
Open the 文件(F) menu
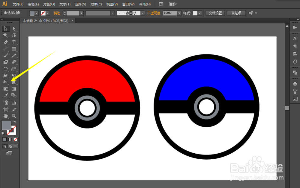(x=18, y=4)
